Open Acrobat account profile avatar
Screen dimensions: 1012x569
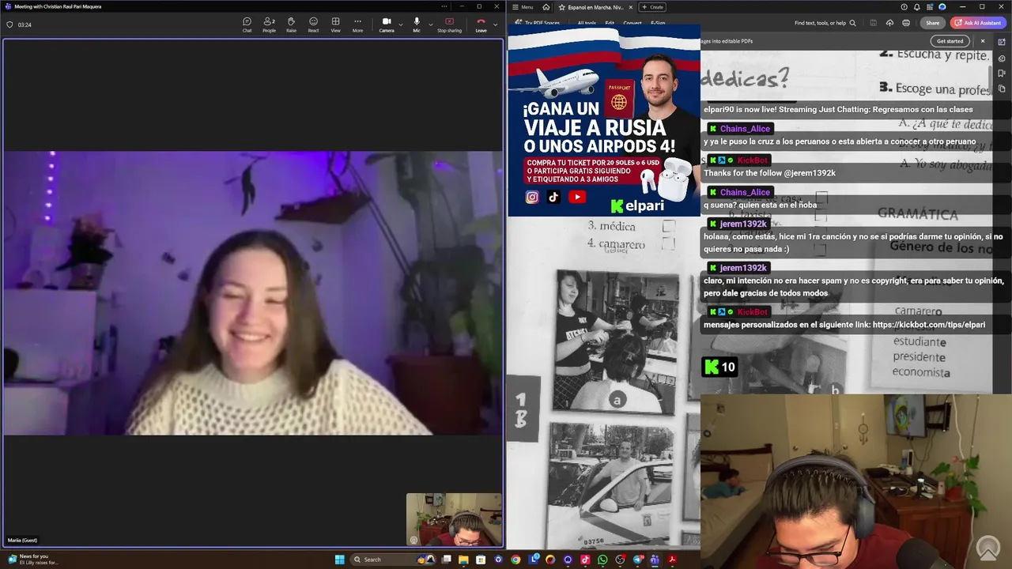pyautogui.click(x=942, y=7)
